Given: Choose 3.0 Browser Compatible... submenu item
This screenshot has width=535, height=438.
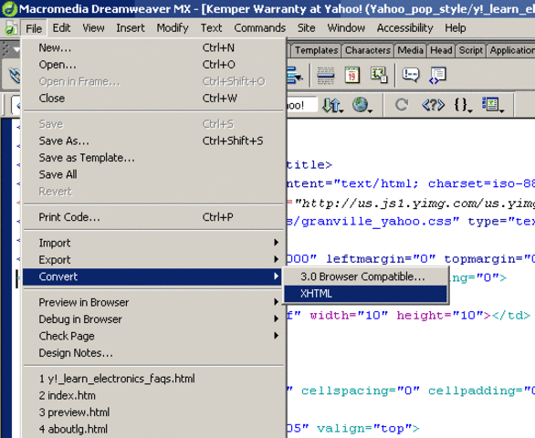Looking at the screenshot, I should (x=365, y=276).
